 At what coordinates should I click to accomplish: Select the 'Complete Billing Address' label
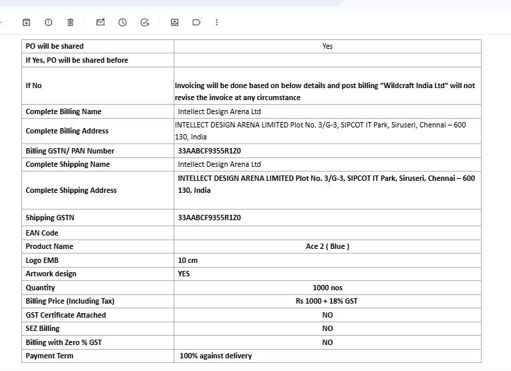click(x=67, y=131)
